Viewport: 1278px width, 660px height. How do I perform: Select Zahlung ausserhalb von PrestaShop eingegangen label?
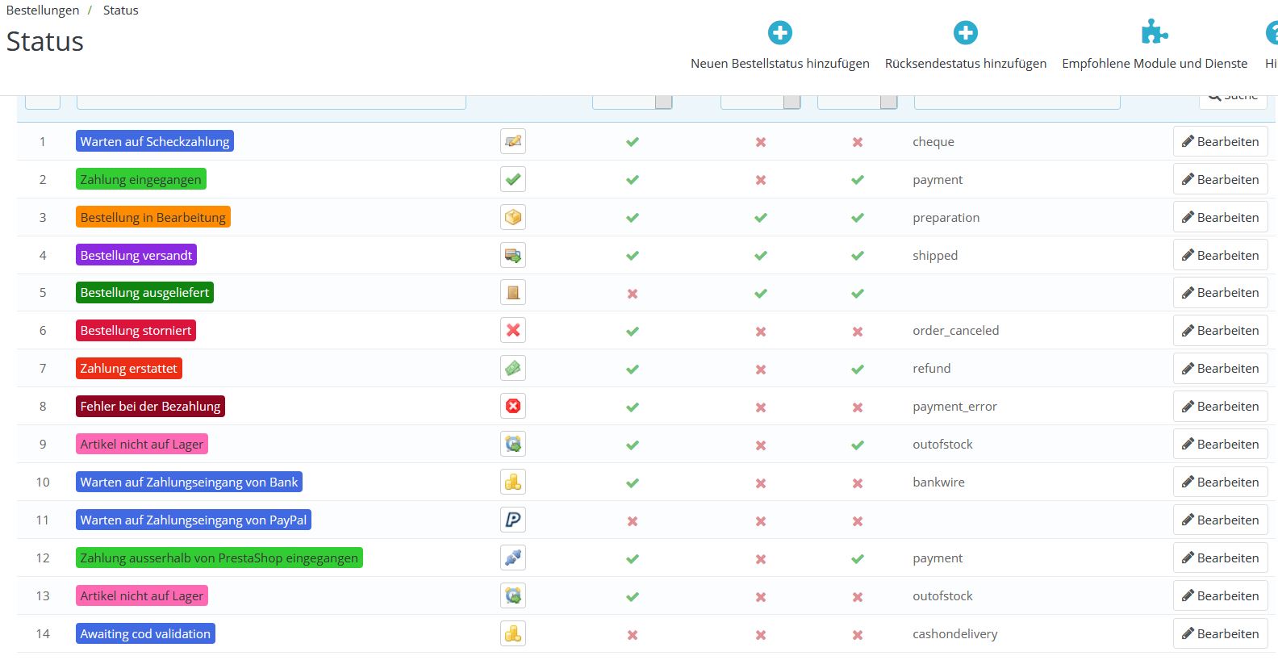(x=219, y=558)
